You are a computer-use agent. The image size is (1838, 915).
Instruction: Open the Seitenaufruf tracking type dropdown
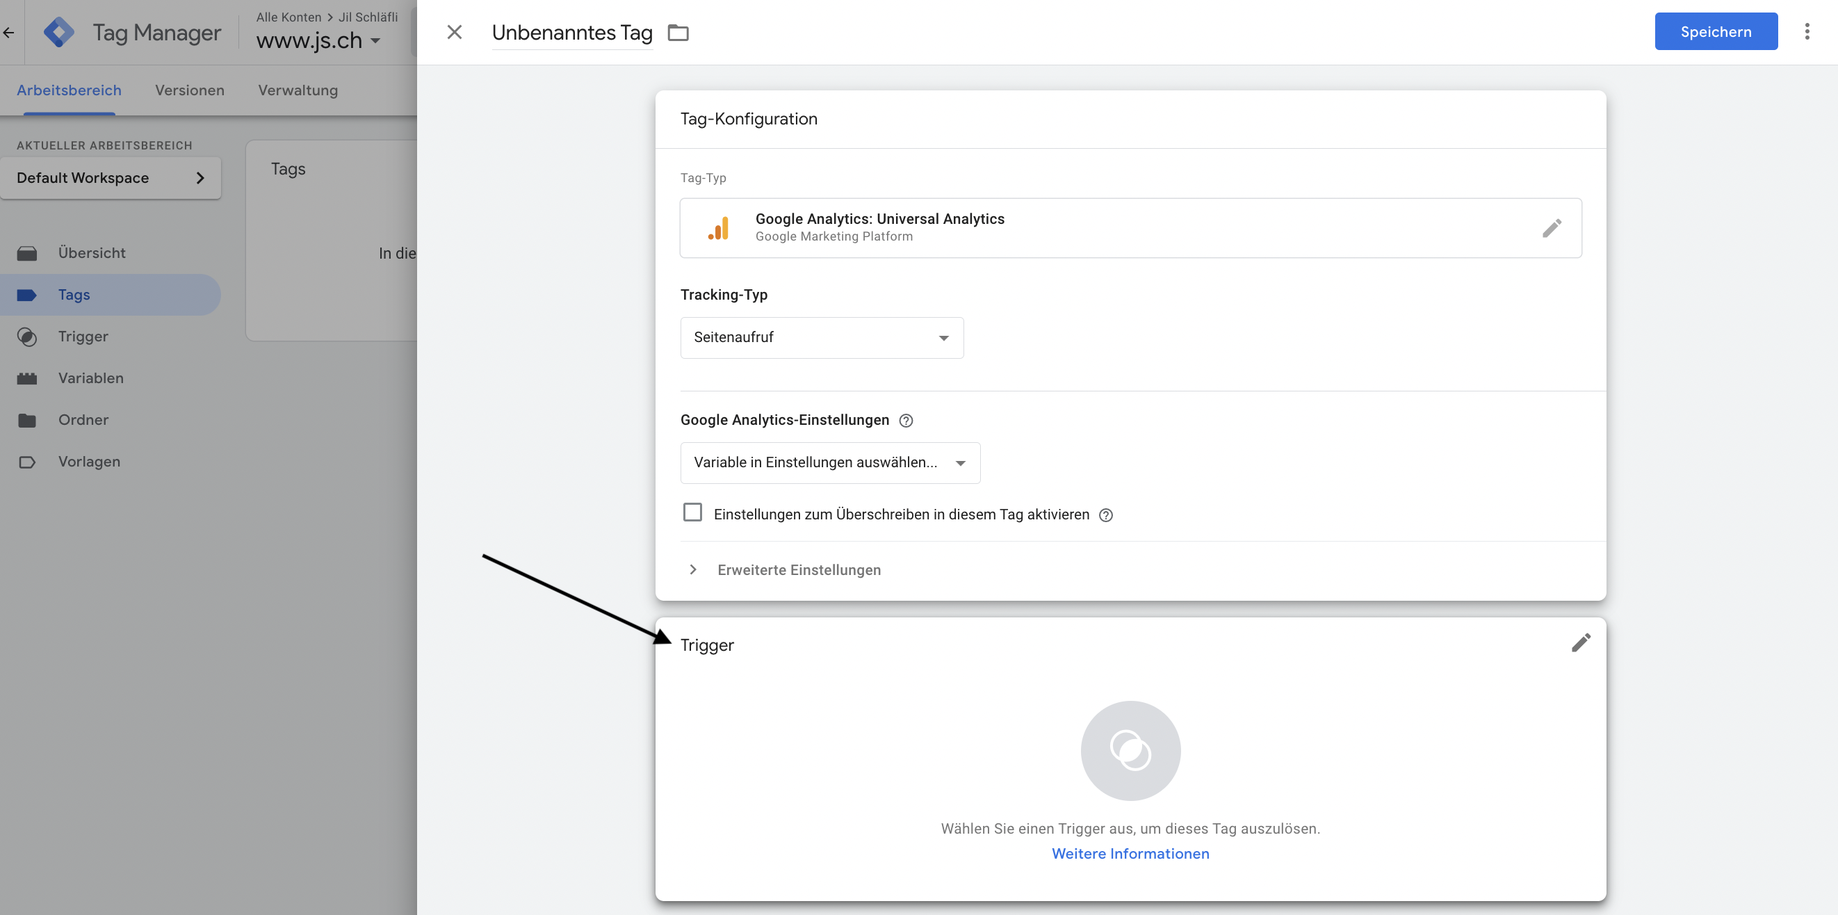tap(821, 338)
